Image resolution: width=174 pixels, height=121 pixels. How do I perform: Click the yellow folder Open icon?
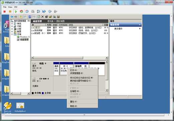point(50,17)
